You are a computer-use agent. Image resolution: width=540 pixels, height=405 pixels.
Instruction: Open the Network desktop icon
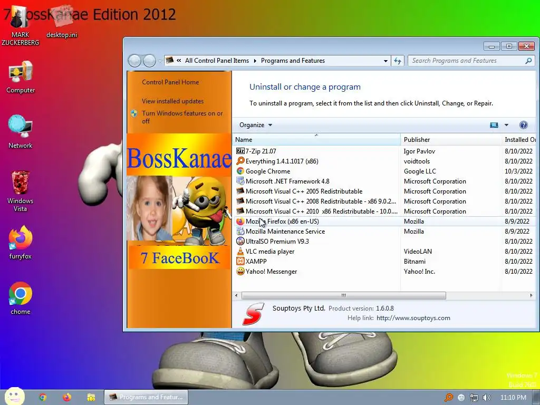tap(21, 131)
